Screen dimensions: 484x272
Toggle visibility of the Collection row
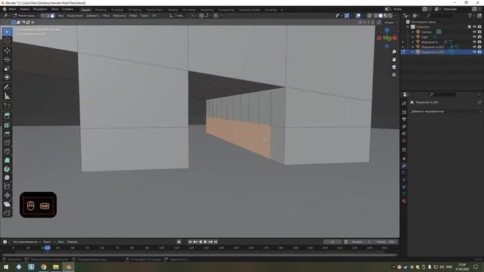(474, 27)
